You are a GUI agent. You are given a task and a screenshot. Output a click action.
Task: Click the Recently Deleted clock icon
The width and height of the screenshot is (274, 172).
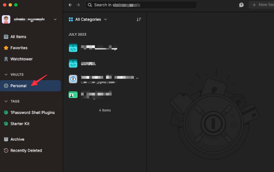(6, 151)
